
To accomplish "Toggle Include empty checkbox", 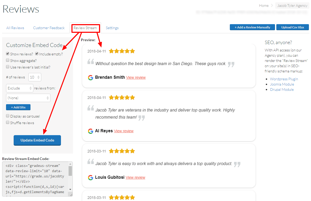I will tap(37, 54).
